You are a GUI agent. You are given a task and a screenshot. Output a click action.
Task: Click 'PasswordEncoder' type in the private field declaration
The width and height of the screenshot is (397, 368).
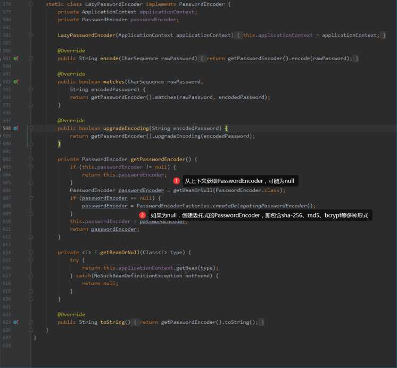pyautogui.click(x=104, y=20)
